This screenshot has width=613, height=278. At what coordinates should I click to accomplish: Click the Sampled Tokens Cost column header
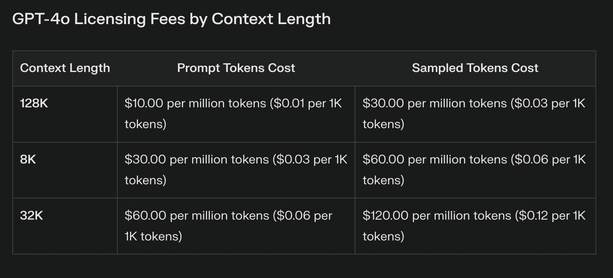pyautogui.click(x=475, y=68)
